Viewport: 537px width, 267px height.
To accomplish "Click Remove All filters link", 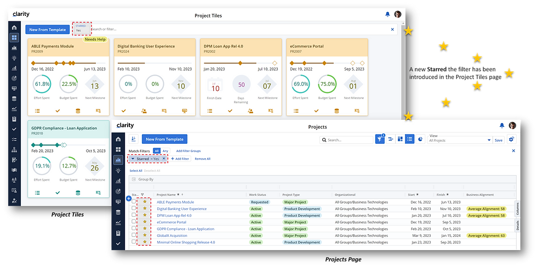I will 202,159.
